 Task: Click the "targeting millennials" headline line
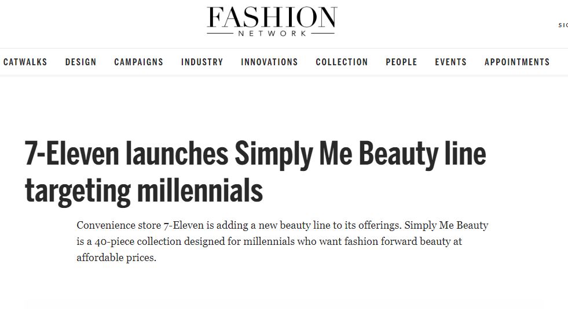point(144,192)
